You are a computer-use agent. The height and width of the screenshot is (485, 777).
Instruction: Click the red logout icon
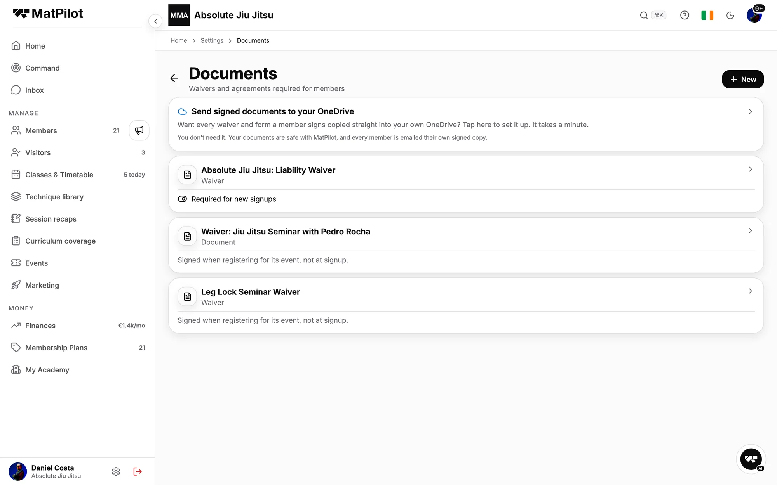(x=138, y=471)
